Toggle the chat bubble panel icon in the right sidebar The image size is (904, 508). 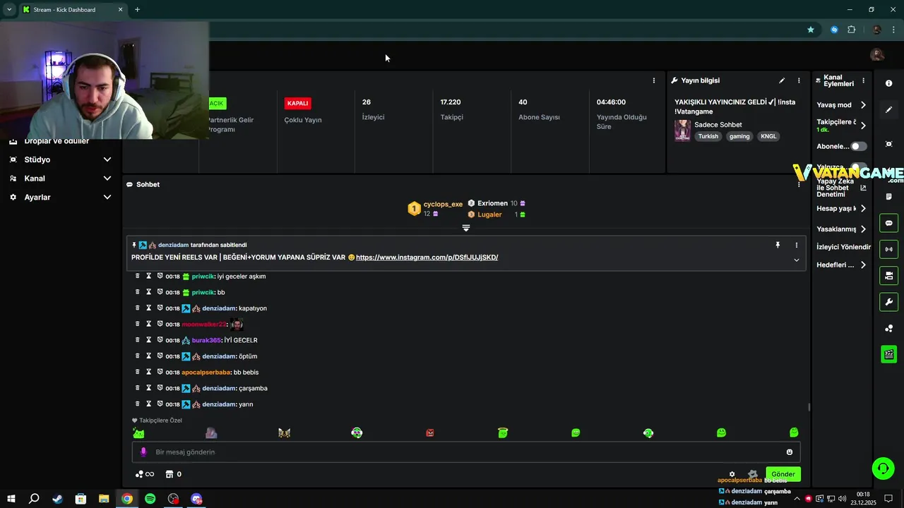[888, 223]
